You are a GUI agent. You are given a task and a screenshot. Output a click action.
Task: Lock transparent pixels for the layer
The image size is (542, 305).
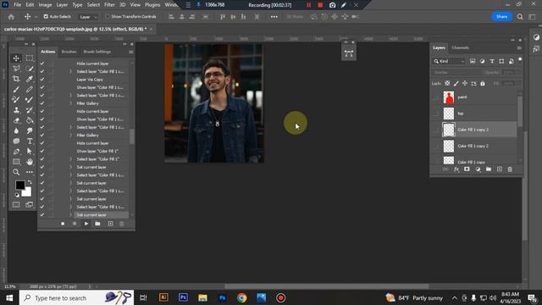447,83
